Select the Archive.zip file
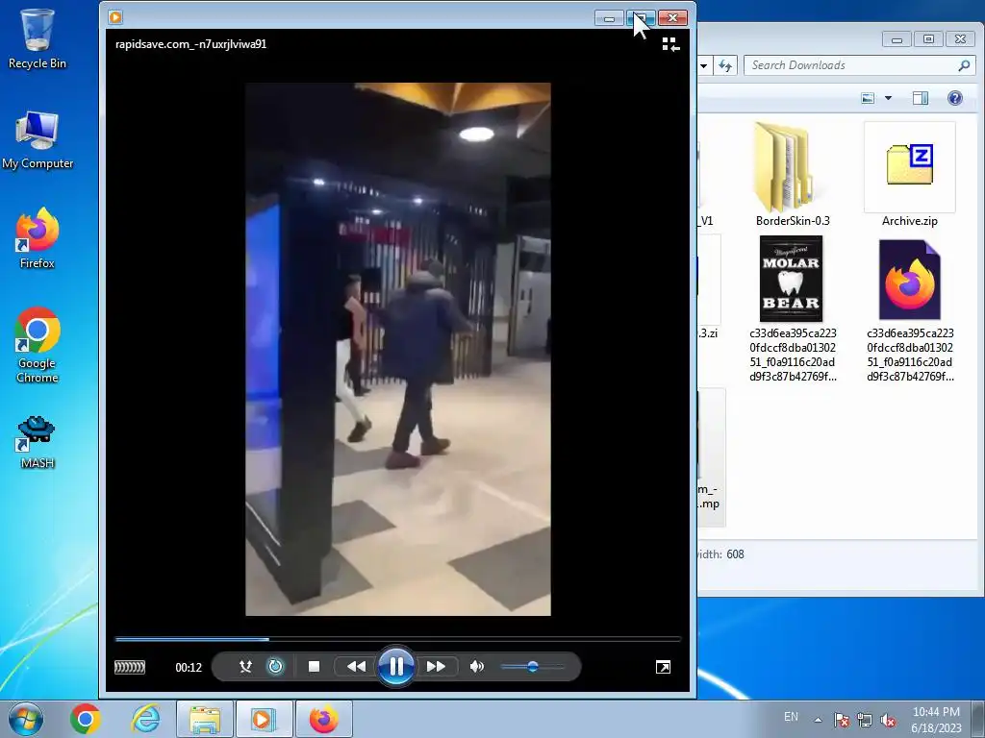Screen dimensions: 985x738 tap(910, 175)
